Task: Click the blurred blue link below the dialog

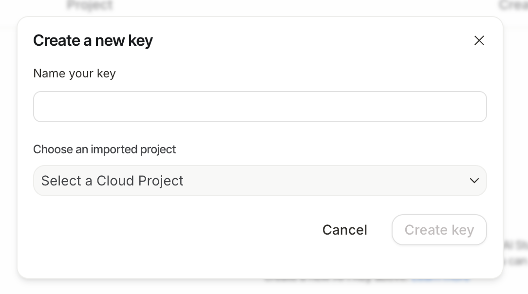Action: tap(441, 279)
